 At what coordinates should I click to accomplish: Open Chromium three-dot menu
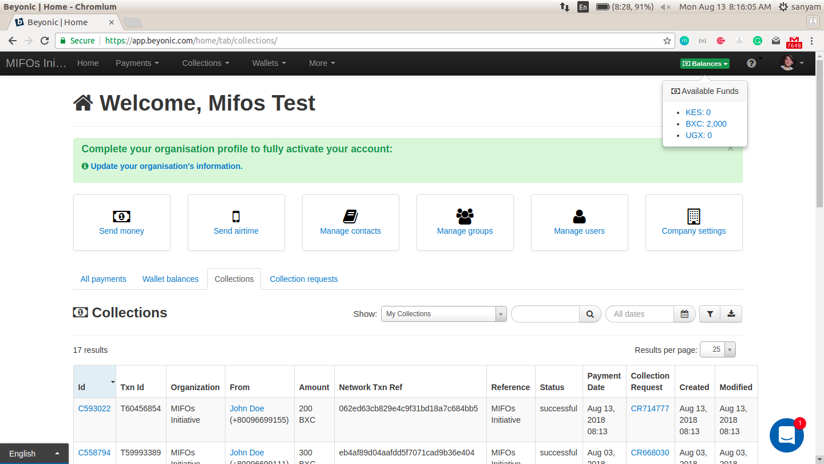(x=812, y=41)
